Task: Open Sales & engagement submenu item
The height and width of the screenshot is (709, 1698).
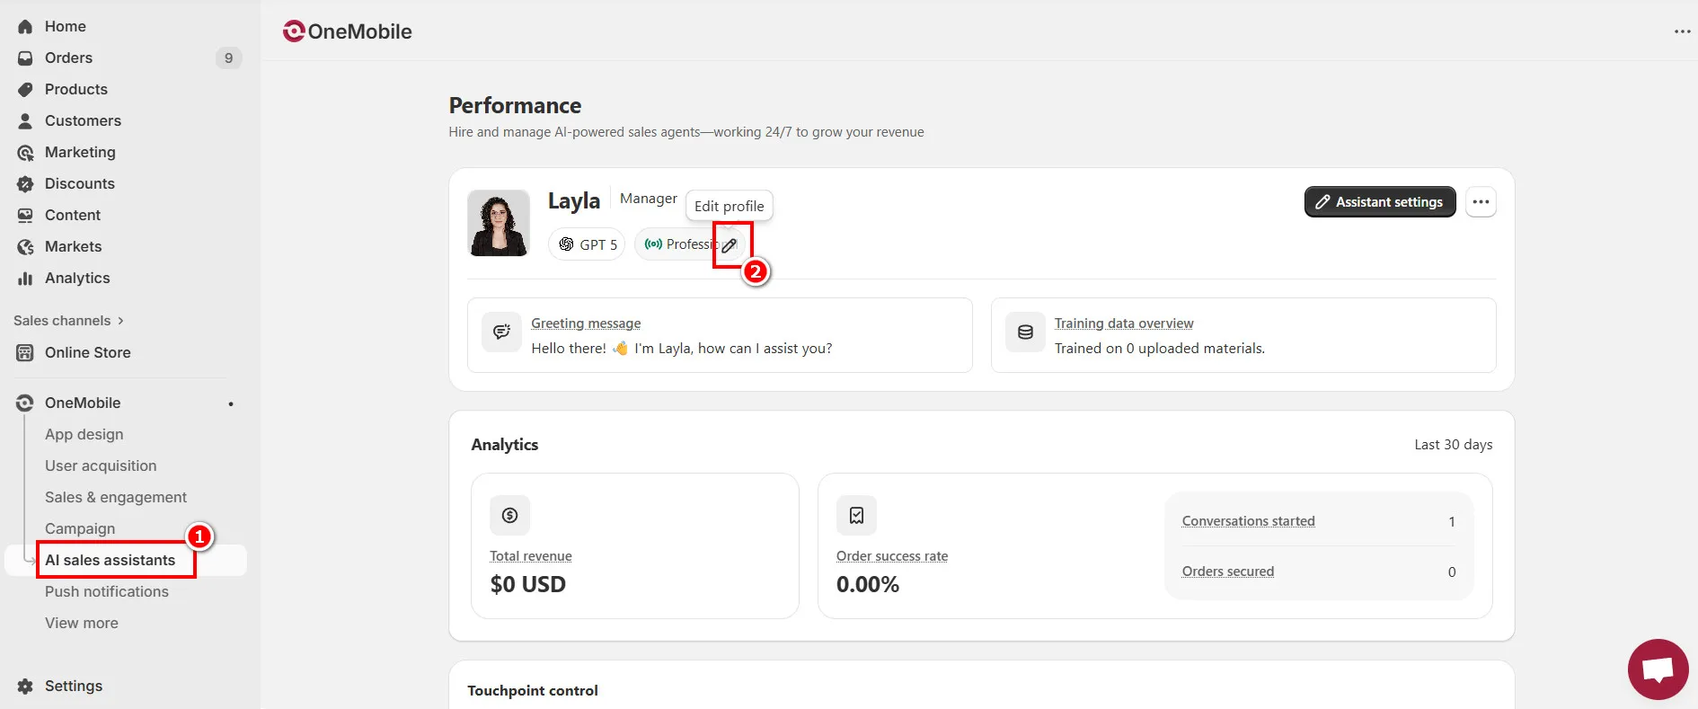Action: pos(116,497)
